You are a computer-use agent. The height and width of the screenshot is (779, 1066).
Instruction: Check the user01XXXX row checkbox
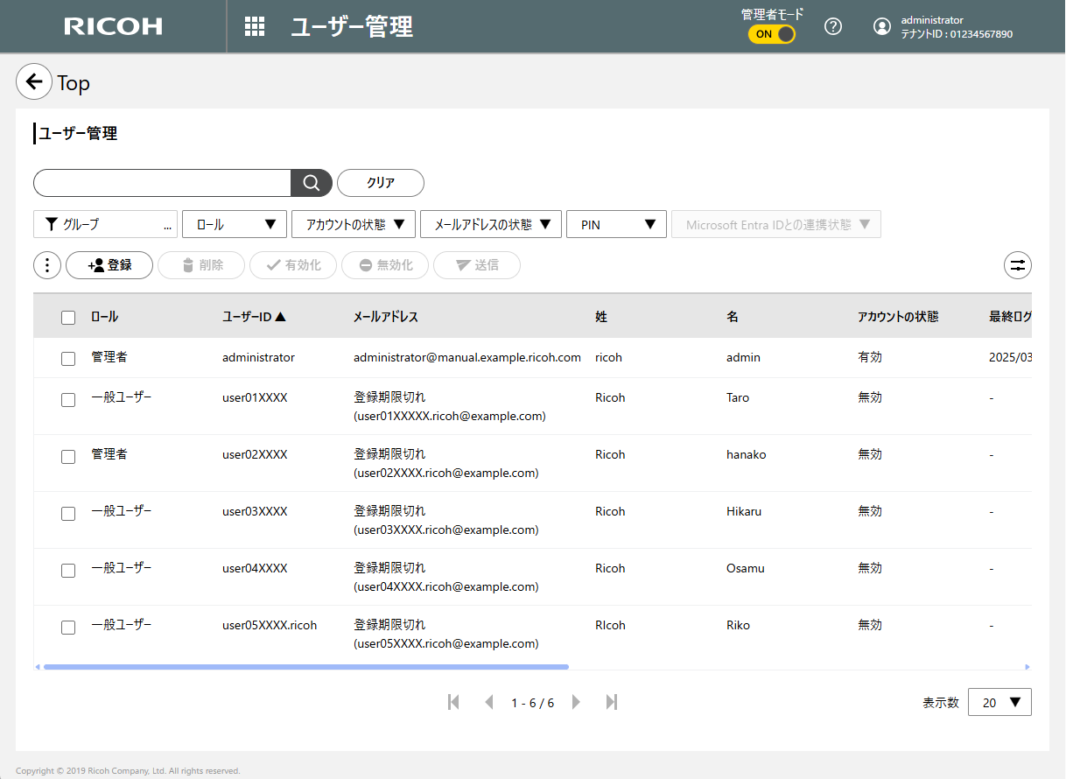[68, 400]
